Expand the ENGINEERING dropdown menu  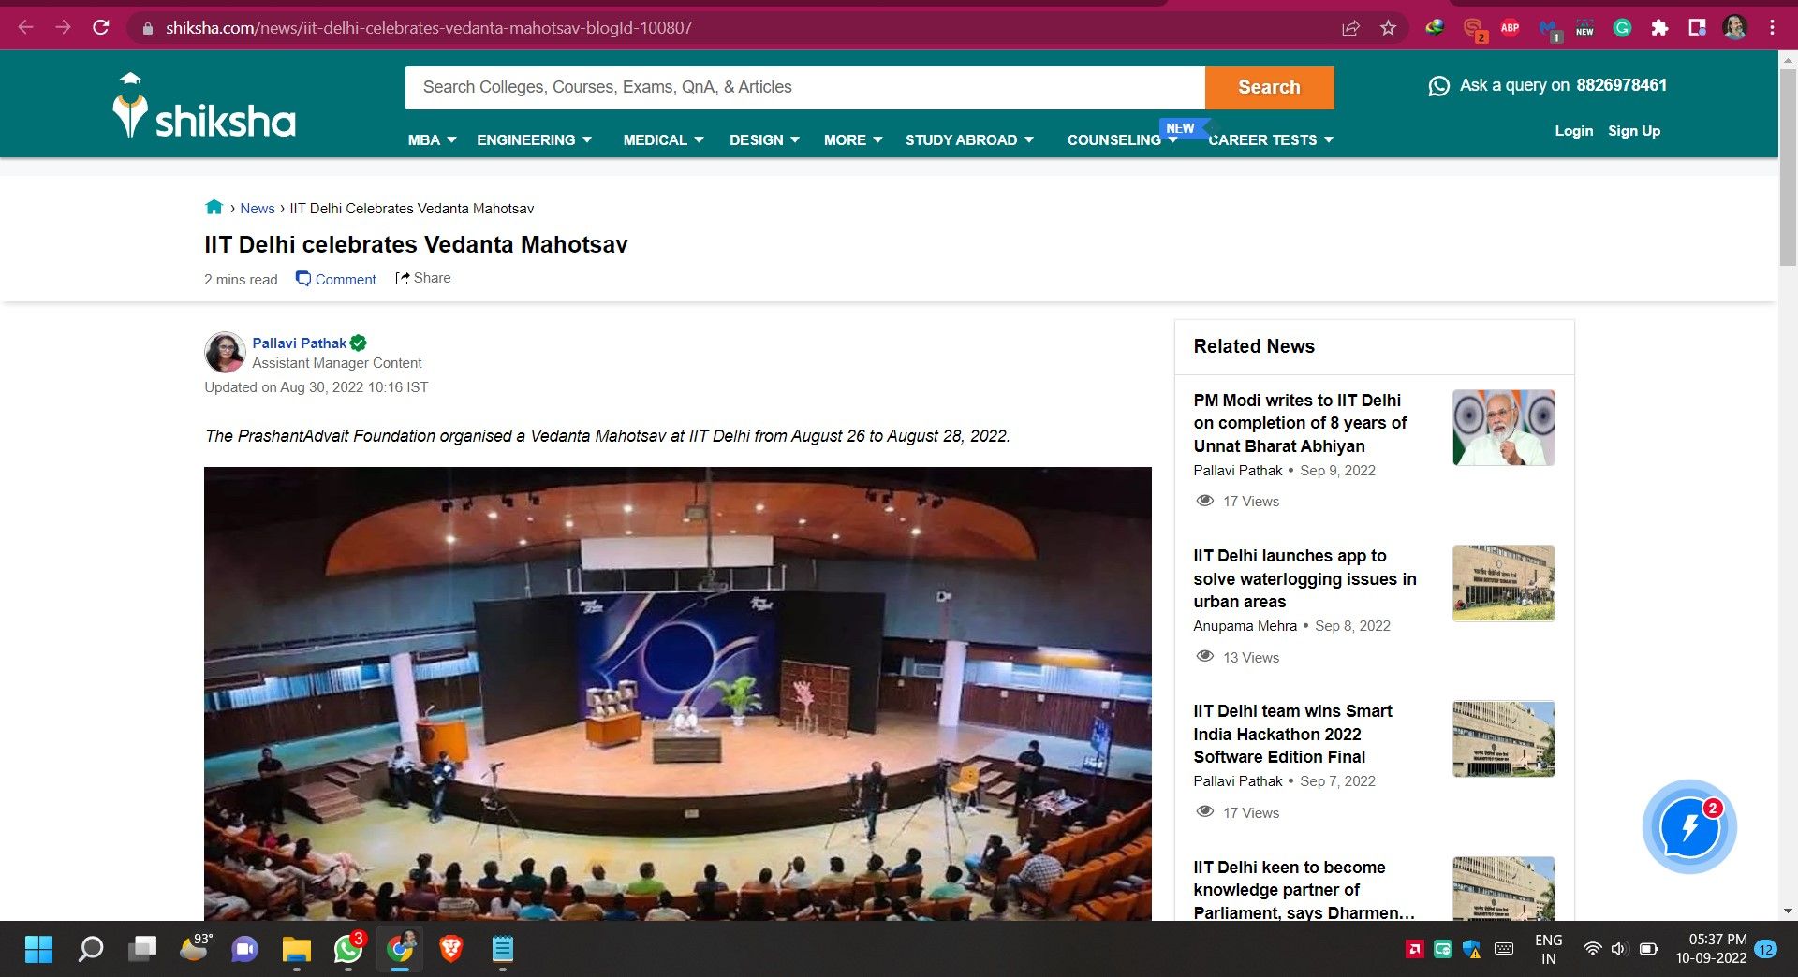pos(534,140)
